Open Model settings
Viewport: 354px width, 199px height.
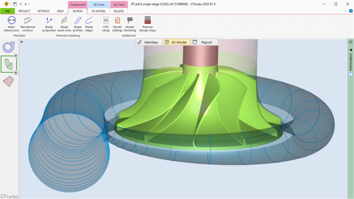coord(117,24)
